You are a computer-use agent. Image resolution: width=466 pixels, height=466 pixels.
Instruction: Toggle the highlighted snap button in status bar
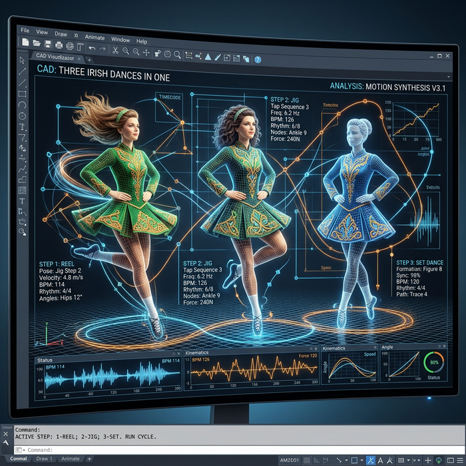coord(370,459)
